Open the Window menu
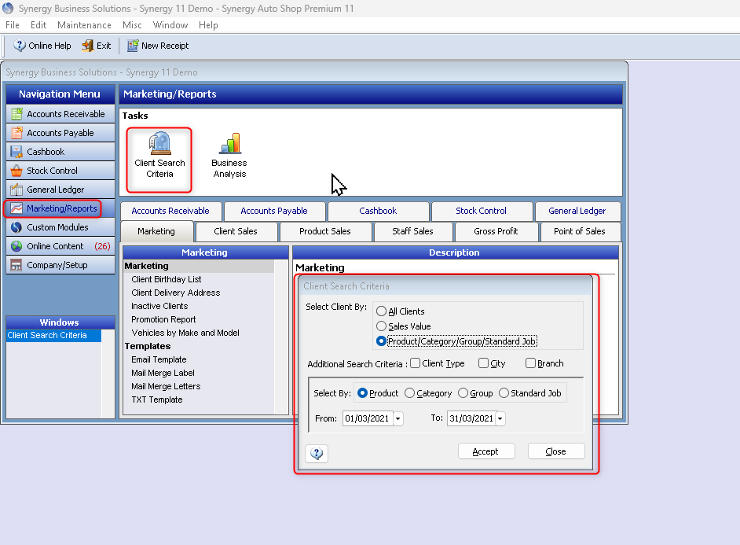740x545 pixels. coord(170,25)
